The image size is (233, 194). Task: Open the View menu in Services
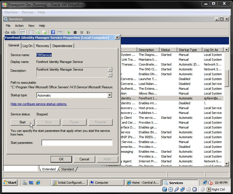(x=31, y=26)
